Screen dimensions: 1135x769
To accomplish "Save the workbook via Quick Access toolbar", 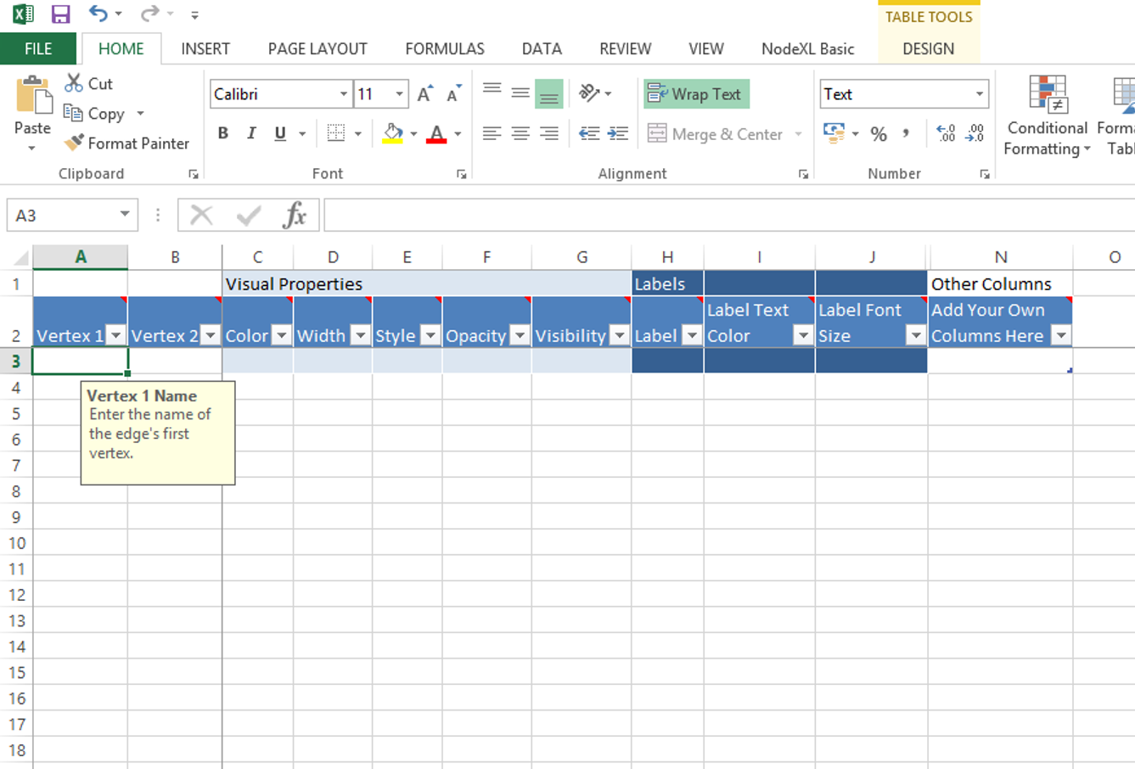I will point(59,14).
